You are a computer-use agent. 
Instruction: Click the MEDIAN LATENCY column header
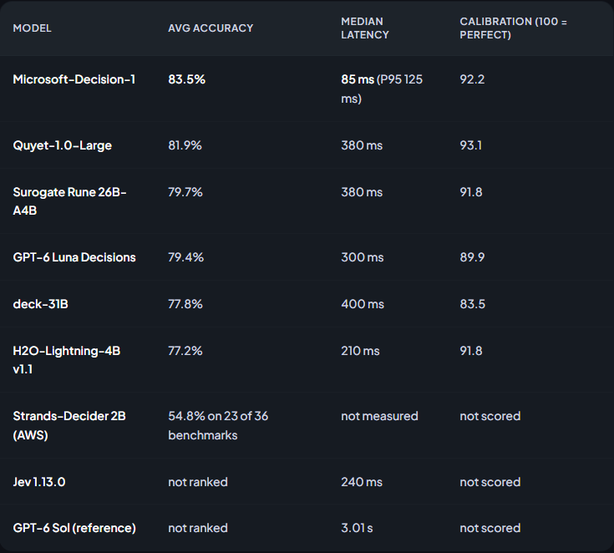click(x=365, y=28)
